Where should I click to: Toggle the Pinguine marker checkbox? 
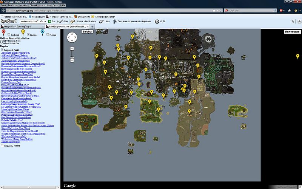pos(28,34)
